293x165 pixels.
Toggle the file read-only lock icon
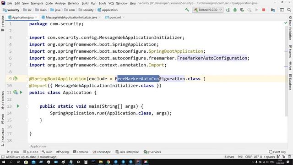pyautogui.click(x=284, y=157)
